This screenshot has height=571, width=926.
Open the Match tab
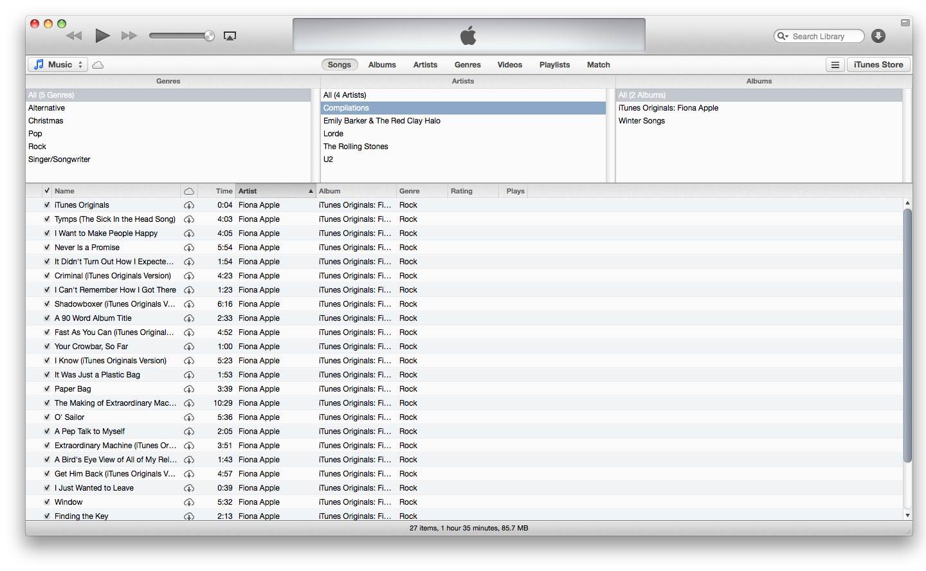(x=599, y=64)
